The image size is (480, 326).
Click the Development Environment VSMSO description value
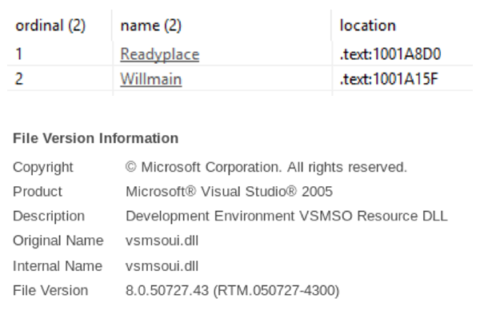[286, 216]
